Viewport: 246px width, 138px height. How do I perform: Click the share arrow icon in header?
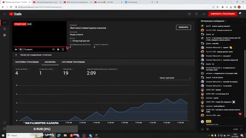point(204,14)
